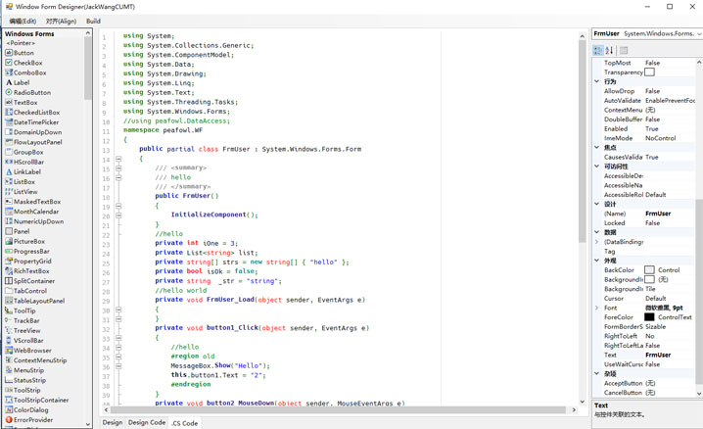
Task: Place cursor on InitializeComponent line
Action: coord(213,214)
